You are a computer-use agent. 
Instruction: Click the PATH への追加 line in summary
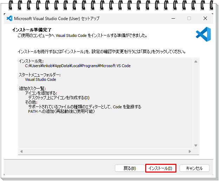click(62, 111)
